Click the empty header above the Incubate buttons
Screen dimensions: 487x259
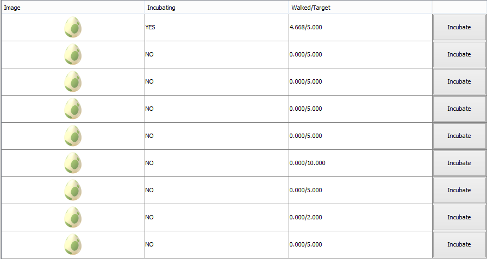(x=459, y=8)
